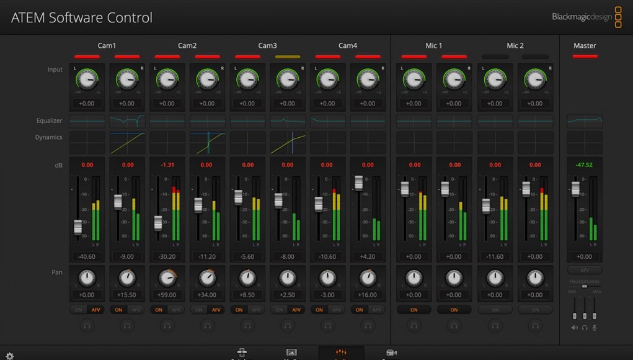The height and width of the screenshot is (360, 633).
Task: Toggle the ON button for Cam1 right channel
Action: pos(118,310)
